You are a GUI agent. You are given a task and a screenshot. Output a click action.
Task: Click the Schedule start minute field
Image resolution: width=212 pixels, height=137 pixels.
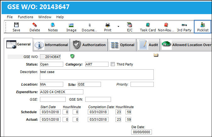pos(75,112)
